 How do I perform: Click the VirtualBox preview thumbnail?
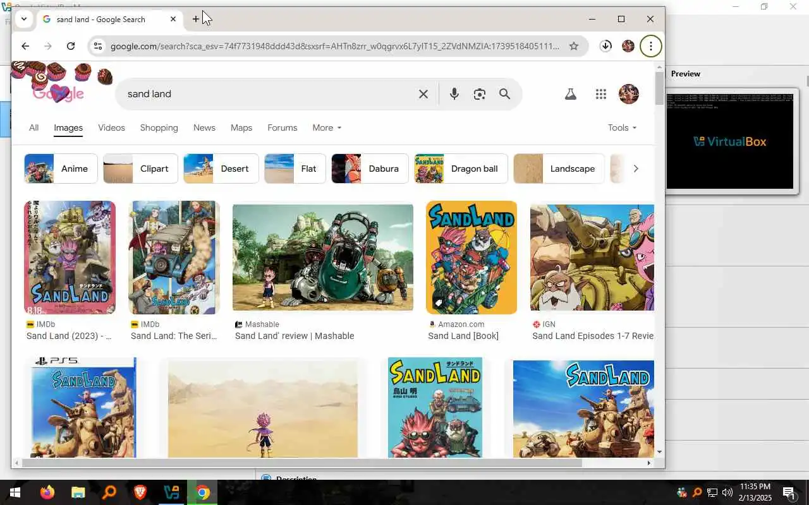(731, 141)
